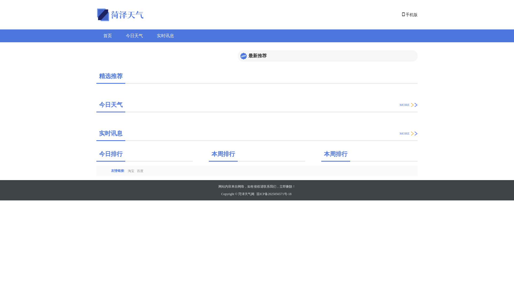Click the rightmost 本周排行 heading

point(336,154)
